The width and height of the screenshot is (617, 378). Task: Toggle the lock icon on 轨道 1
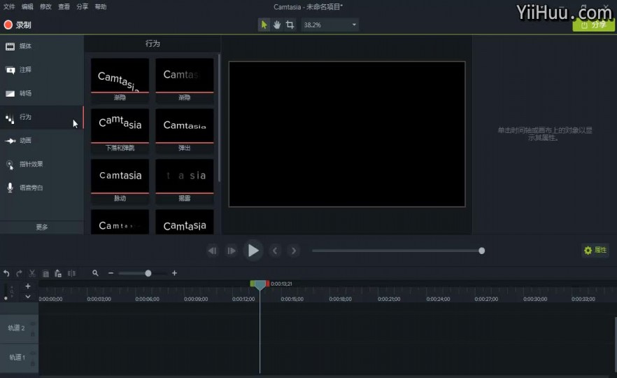point(33,363)
